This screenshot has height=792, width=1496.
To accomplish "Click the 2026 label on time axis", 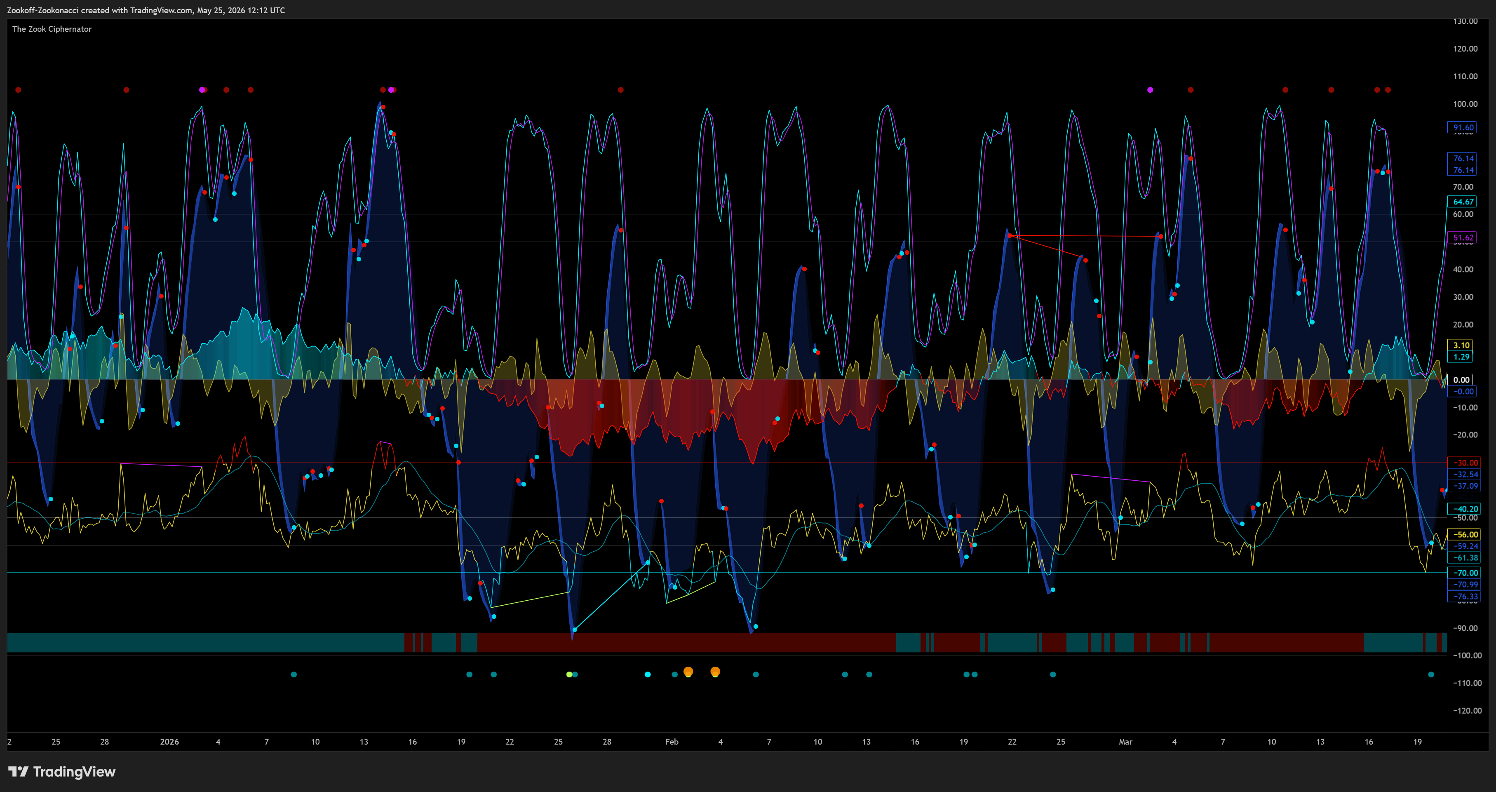I will tap(169, 741).
